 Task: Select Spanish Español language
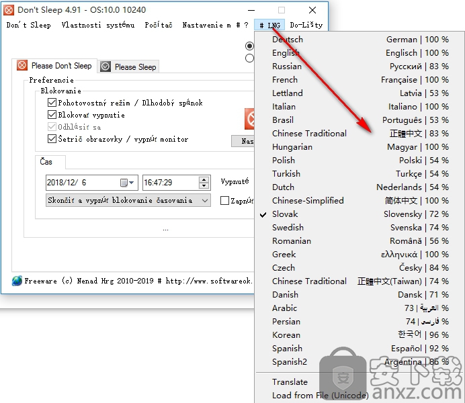(360, 348)
